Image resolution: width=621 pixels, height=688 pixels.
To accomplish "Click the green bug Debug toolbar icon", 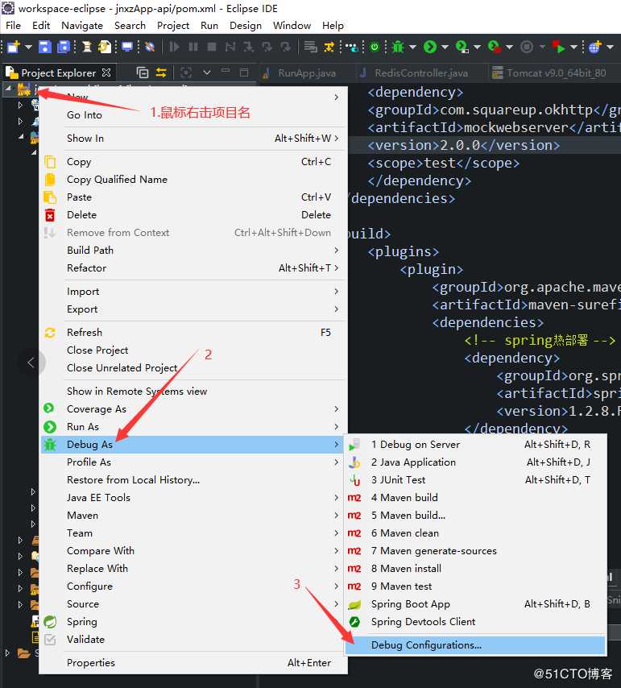I will tap(398, 47).
